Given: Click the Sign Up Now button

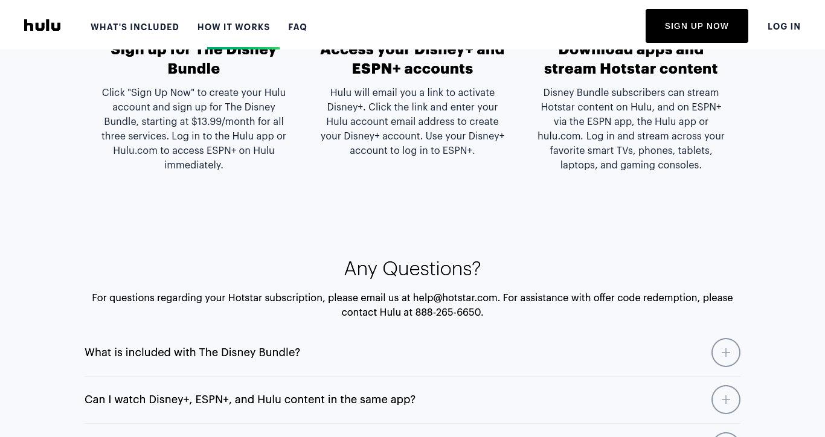Looking at the screenshot, I should pos(697,26).
